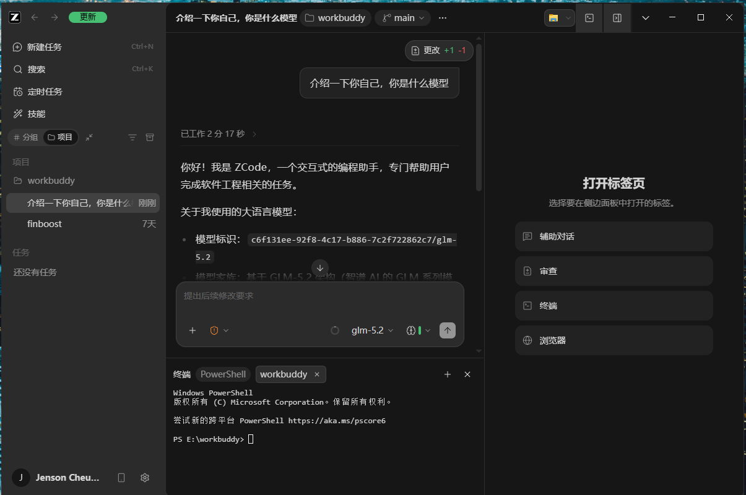Open the main branch dropdown
This screenshot has width=746, height=495.
pos(403,18)
